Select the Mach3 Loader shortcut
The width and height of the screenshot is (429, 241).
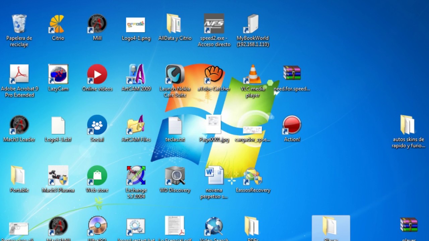[x=19, y=125]
